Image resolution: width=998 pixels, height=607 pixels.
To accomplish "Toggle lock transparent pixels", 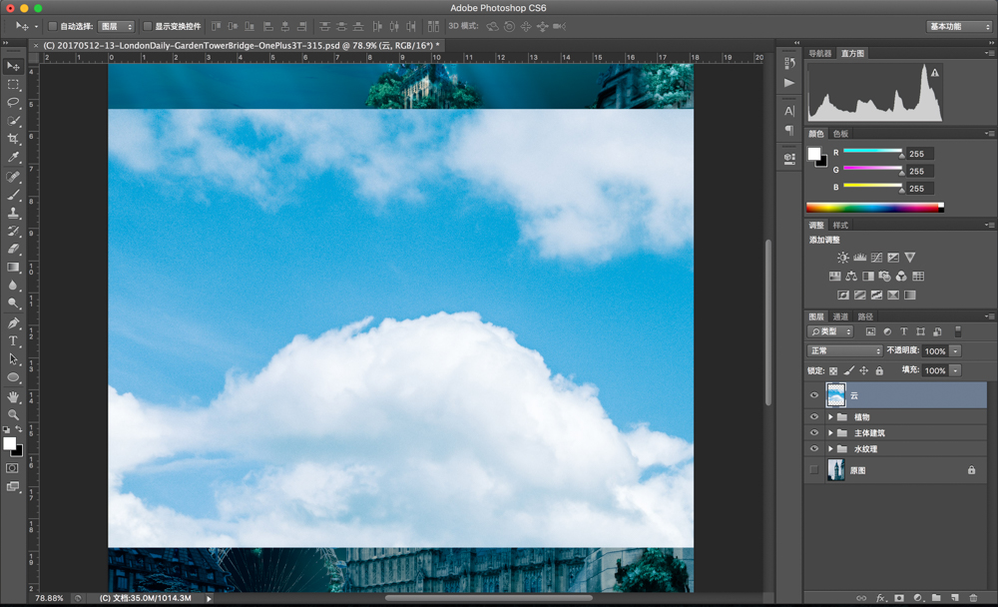I will coord(833,370).
